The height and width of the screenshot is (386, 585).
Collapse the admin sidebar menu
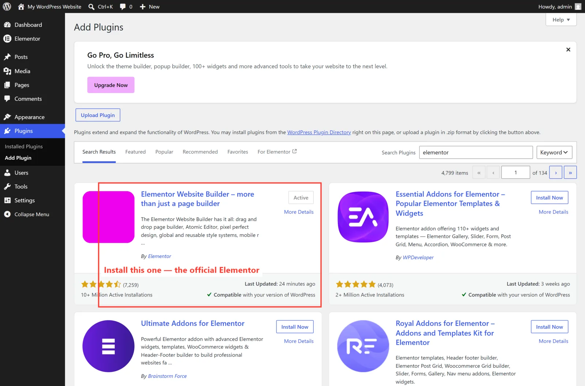[x=33, y=214]
